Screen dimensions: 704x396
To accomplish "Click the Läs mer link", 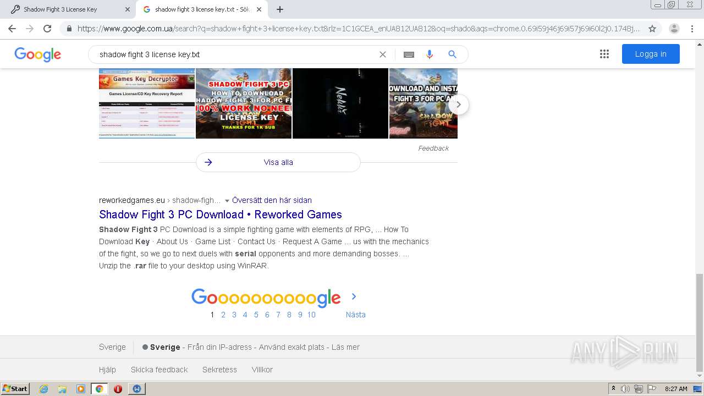I will point(345,347).
